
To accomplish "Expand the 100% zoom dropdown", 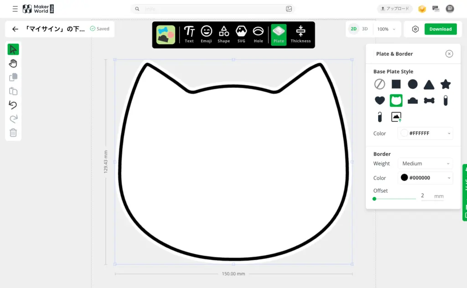I will [386, 29].
